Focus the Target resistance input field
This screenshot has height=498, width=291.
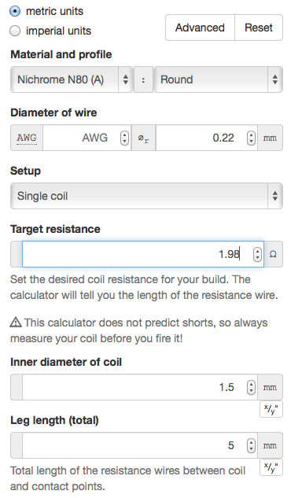point(143,254)
